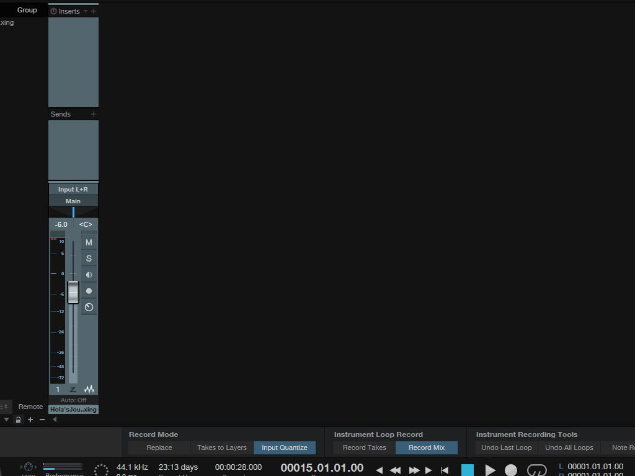The width and height of the screenshot is (635, 476).
Task: Select the Replace record mode
Action: [x=159, y=447]
